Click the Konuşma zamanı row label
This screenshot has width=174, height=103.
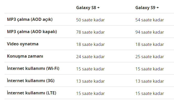[x=25, y=56]
